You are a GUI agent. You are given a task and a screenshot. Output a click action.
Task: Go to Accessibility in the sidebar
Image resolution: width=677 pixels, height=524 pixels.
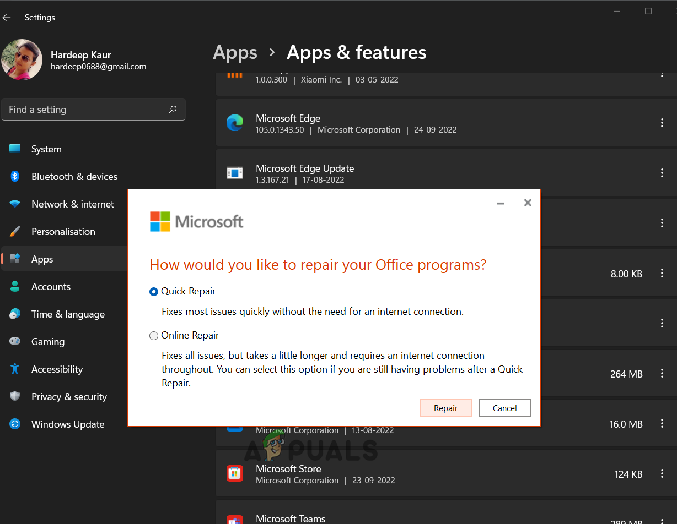(57, 369)
